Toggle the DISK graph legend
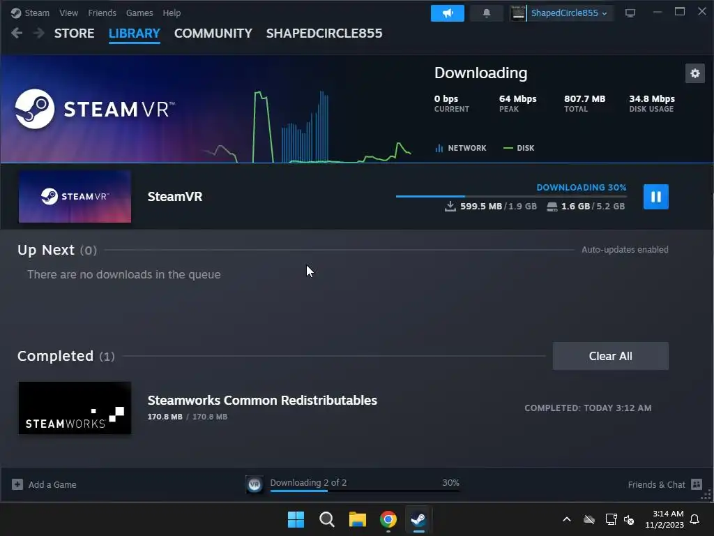 tap(519, 148)
